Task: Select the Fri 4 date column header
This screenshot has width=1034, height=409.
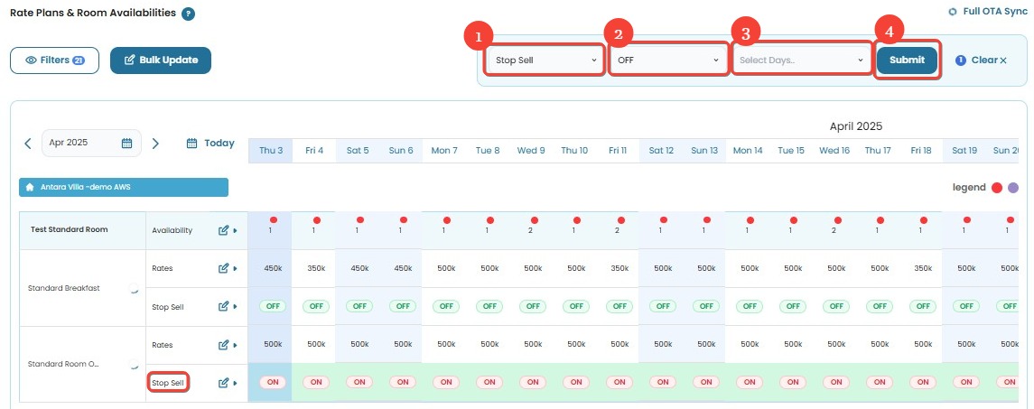Action: [314, 151]
